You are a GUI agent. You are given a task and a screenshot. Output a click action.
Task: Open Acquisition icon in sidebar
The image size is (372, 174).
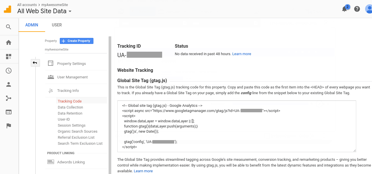click(x=9, y=98)
